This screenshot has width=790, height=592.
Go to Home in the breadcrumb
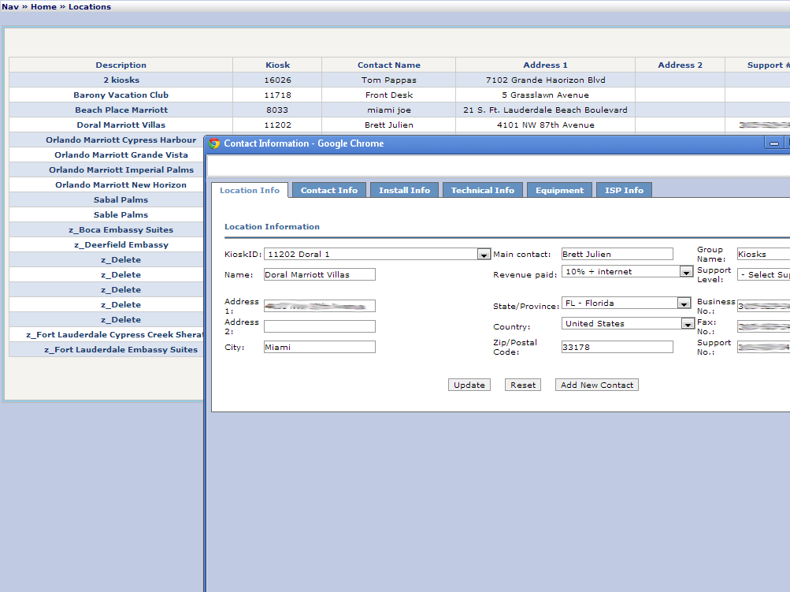point(44,6)
